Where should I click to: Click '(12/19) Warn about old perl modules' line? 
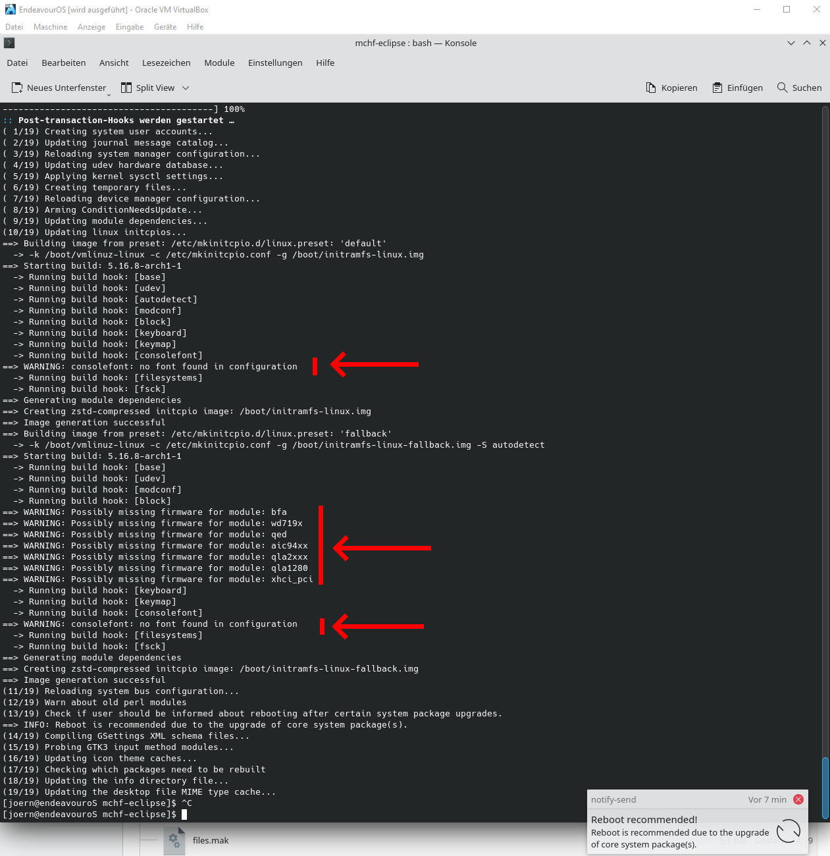click(95, 703)
